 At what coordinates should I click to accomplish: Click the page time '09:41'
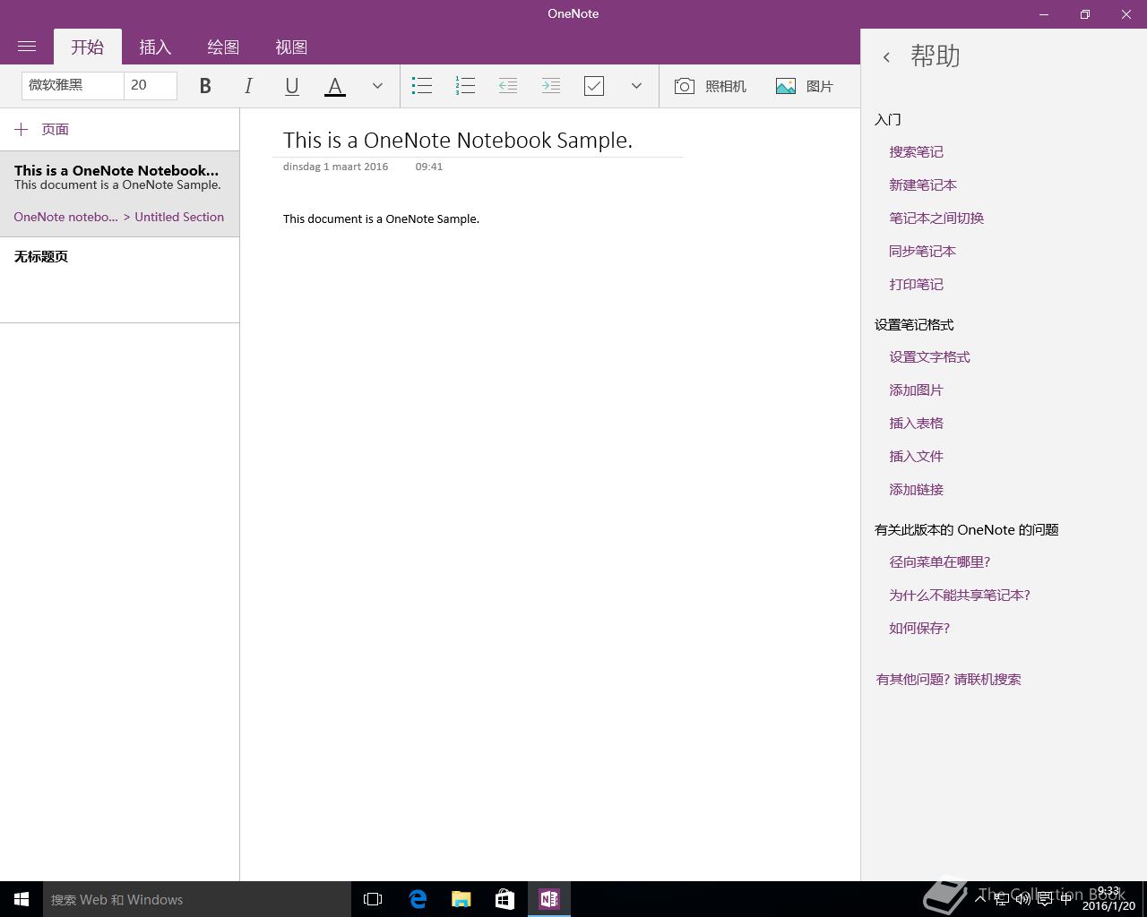click(429, 167)
